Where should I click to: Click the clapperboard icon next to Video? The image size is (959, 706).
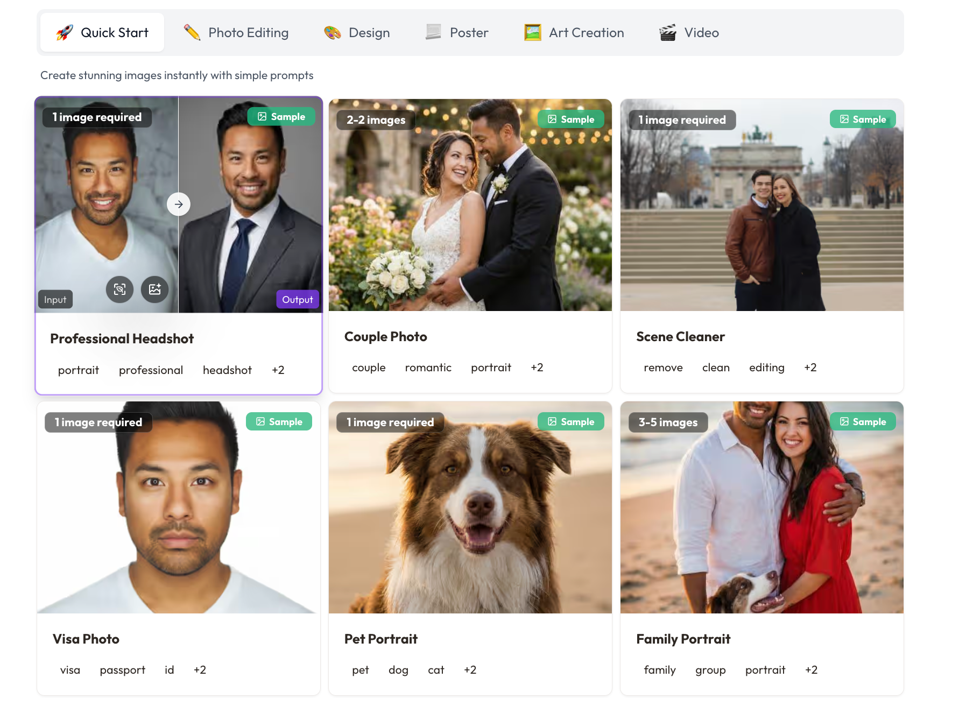pyautogui.click(x=667, y=32)
